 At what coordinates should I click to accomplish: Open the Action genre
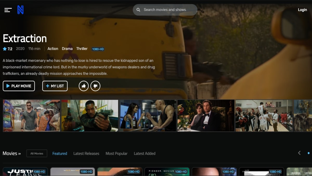pos(53,49)
